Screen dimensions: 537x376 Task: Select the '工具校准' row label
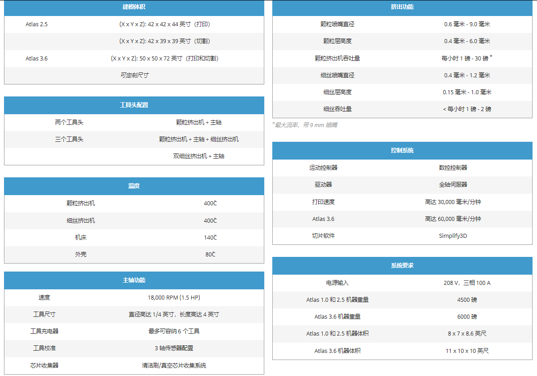(44, 348)
